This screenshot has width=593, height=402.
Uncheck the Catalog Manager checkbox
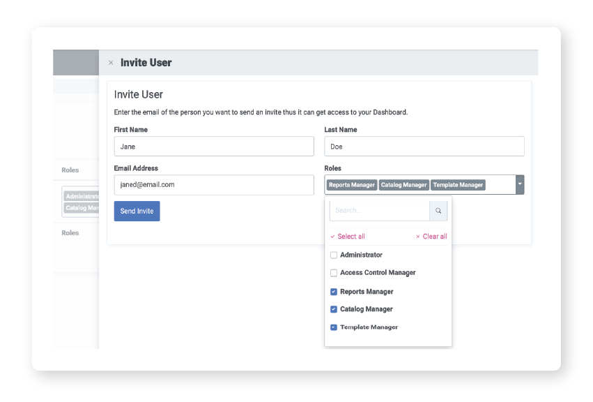pos(334,309)
